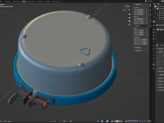Viewport: 164px width, 123px height.
Task: Click the viewport zoom magnifier icon
Action: click(x=129, y=14)
